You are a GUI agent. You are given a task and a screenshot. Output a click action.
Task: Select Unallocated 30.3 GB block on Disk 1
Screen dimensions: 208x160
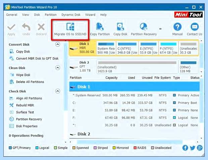pyautogui.click(x=189, y=48)
